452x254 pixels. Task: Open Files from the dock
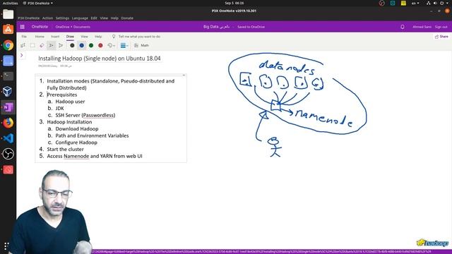[8, 14]
